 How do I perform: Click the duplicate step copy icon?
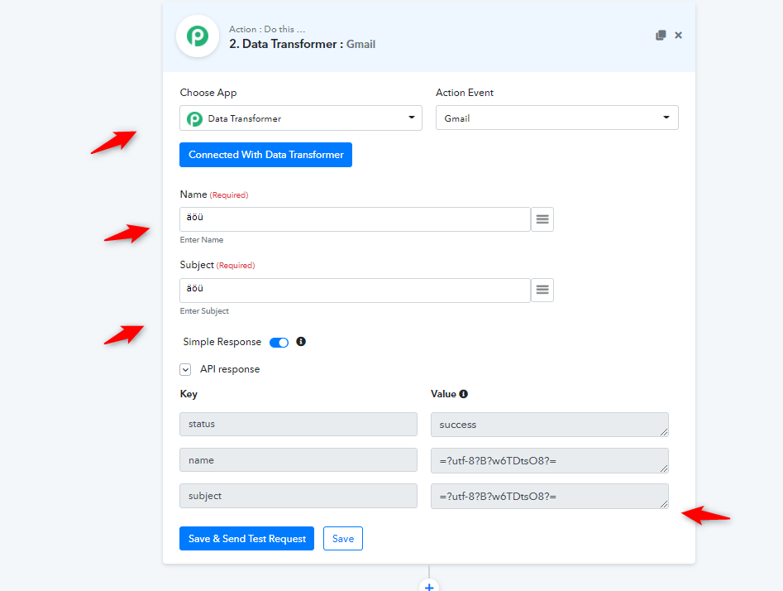[x=661, y=35]
